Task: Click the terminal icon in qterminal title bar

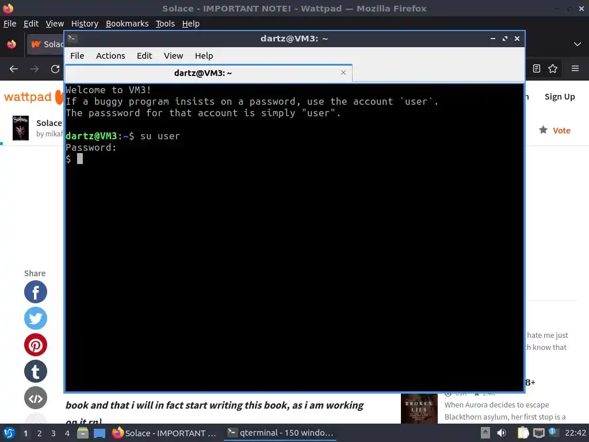Action: click(x=72, y=38)
